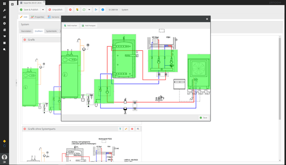Open the reload dropdown arrow

[89, 10]
